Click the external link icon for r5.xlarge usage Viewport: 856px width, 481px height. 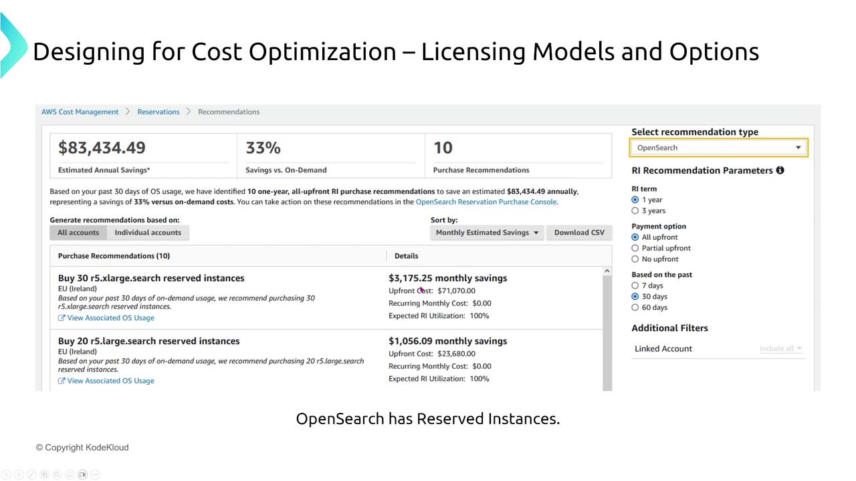click(x=62, y=318)
